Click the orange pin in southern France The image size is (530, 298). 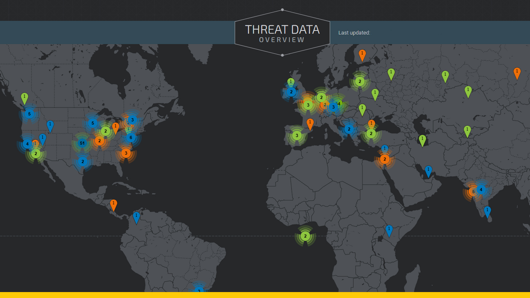coord(310,123)
